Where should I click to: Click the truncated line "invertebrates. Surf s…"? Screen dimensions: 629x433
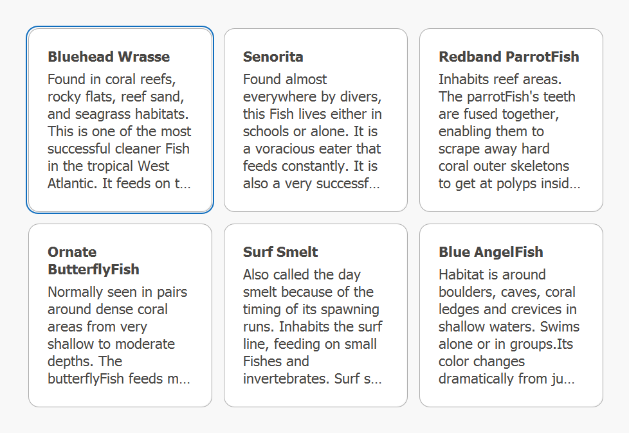313,378
